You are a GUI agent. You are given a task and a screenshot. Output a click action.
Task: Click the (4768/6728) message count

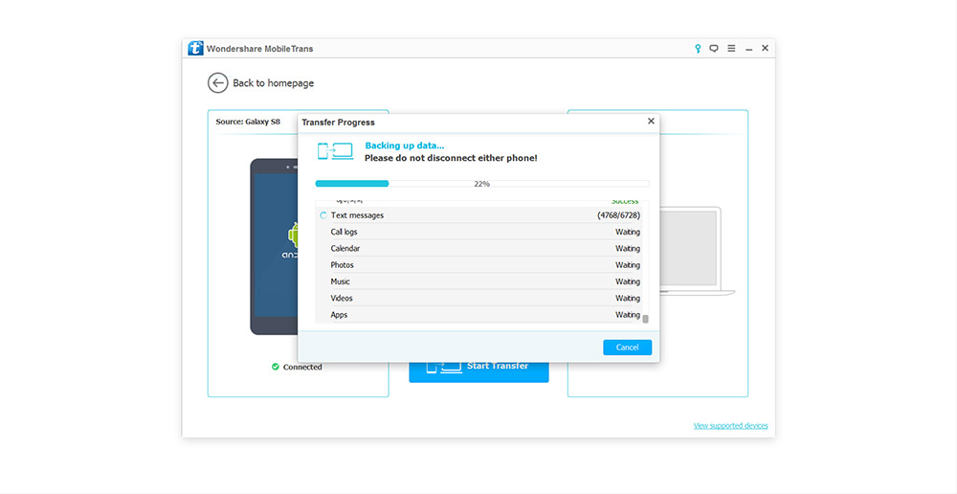click(x=619, y=215)
